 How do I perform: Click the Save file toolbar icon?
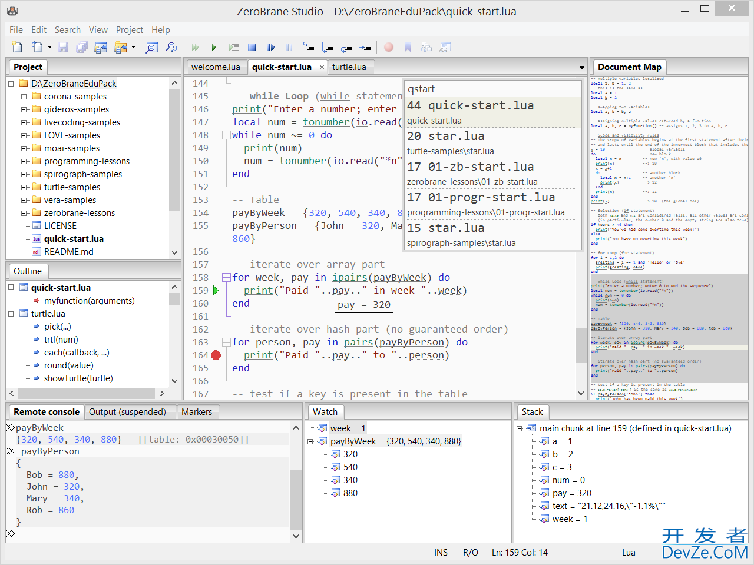point(63,47)
